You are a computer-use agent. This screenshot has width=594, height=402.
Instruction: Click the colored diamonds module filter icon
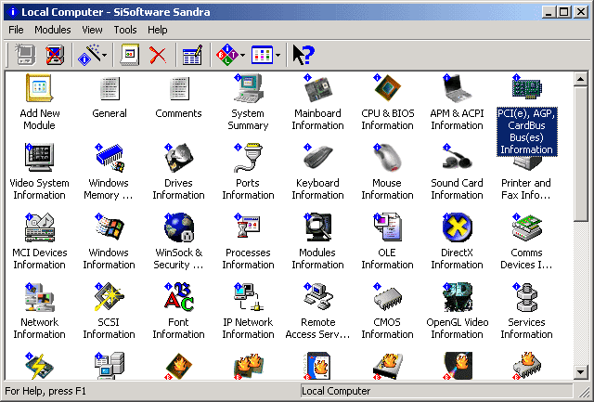tap(226, 55)
